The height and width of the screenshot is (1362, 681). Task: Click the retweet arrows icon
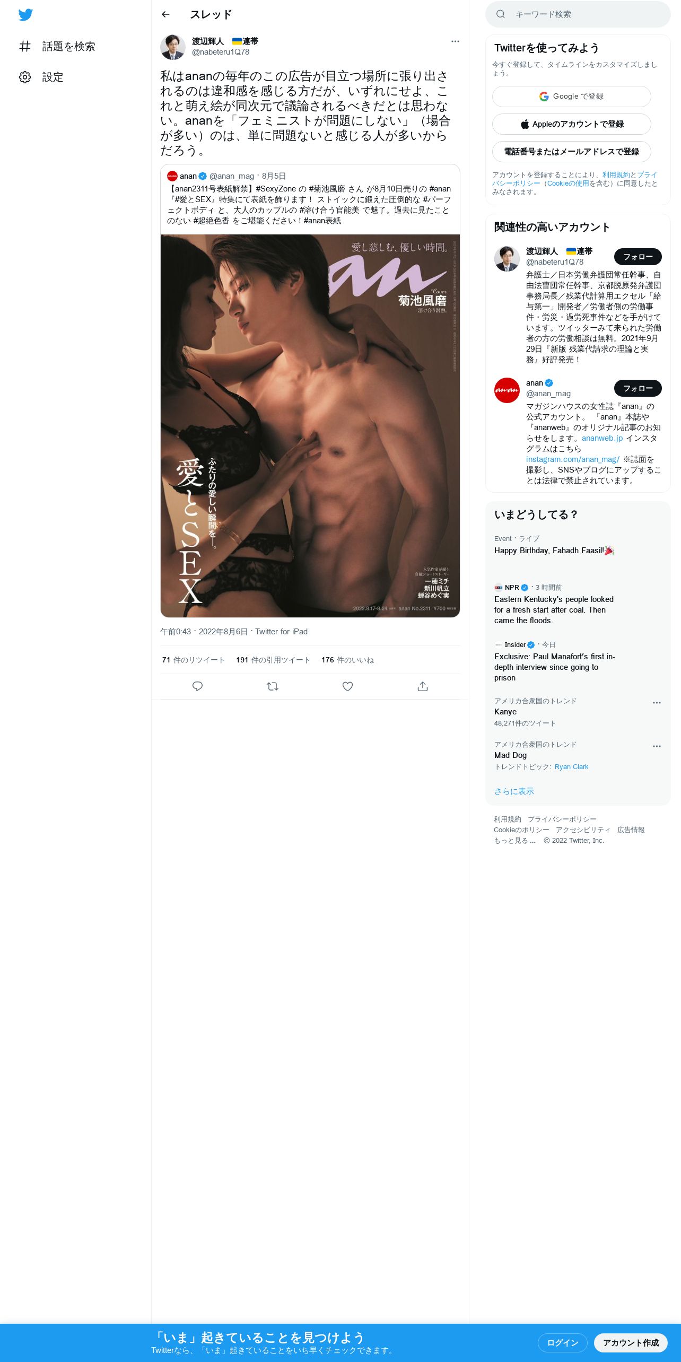(x=273, y=686)
